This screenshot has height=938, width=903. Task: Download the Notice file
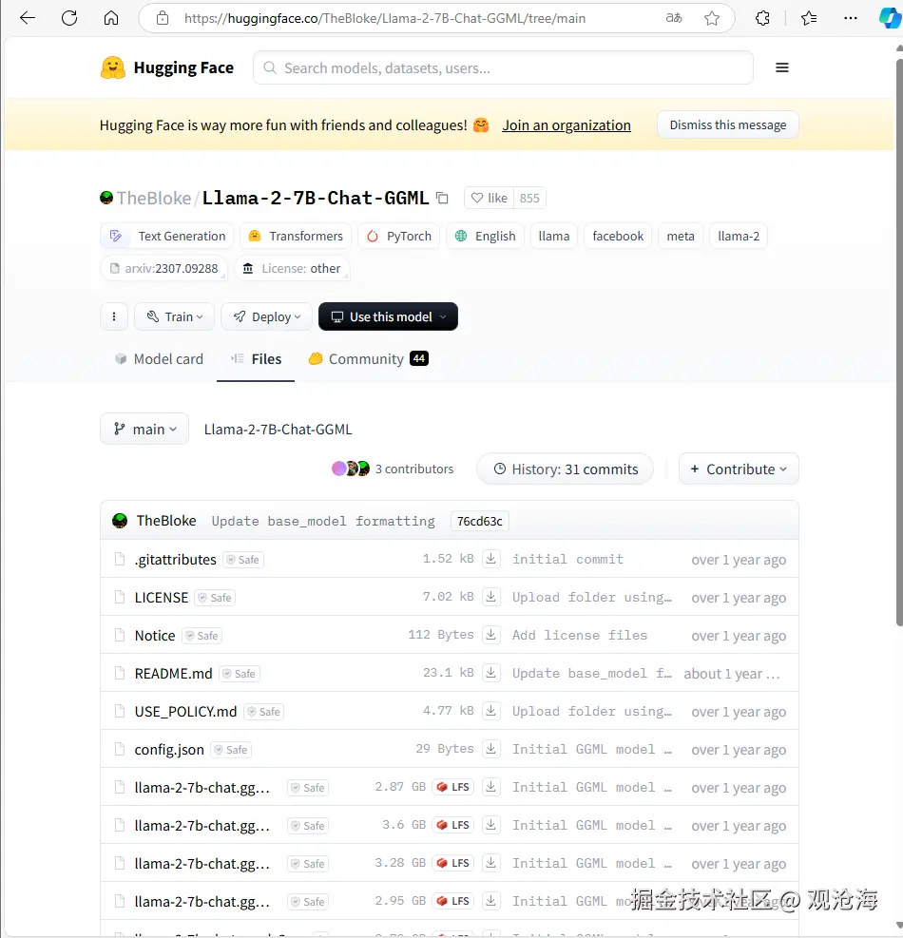tap(490, 635)
